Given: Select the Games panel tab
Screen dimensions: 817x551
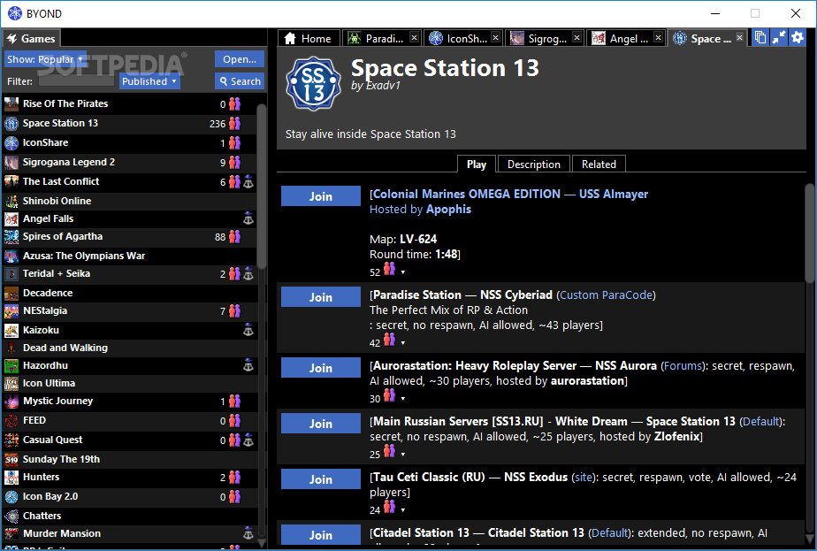Looking at the screenshot, I should tap(32, 39).
